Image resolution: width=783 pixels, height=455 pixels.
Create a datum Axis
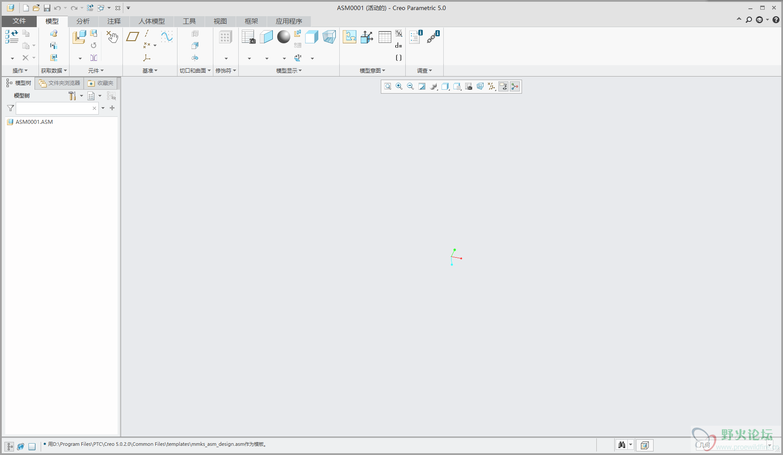(x=146, y=33)
